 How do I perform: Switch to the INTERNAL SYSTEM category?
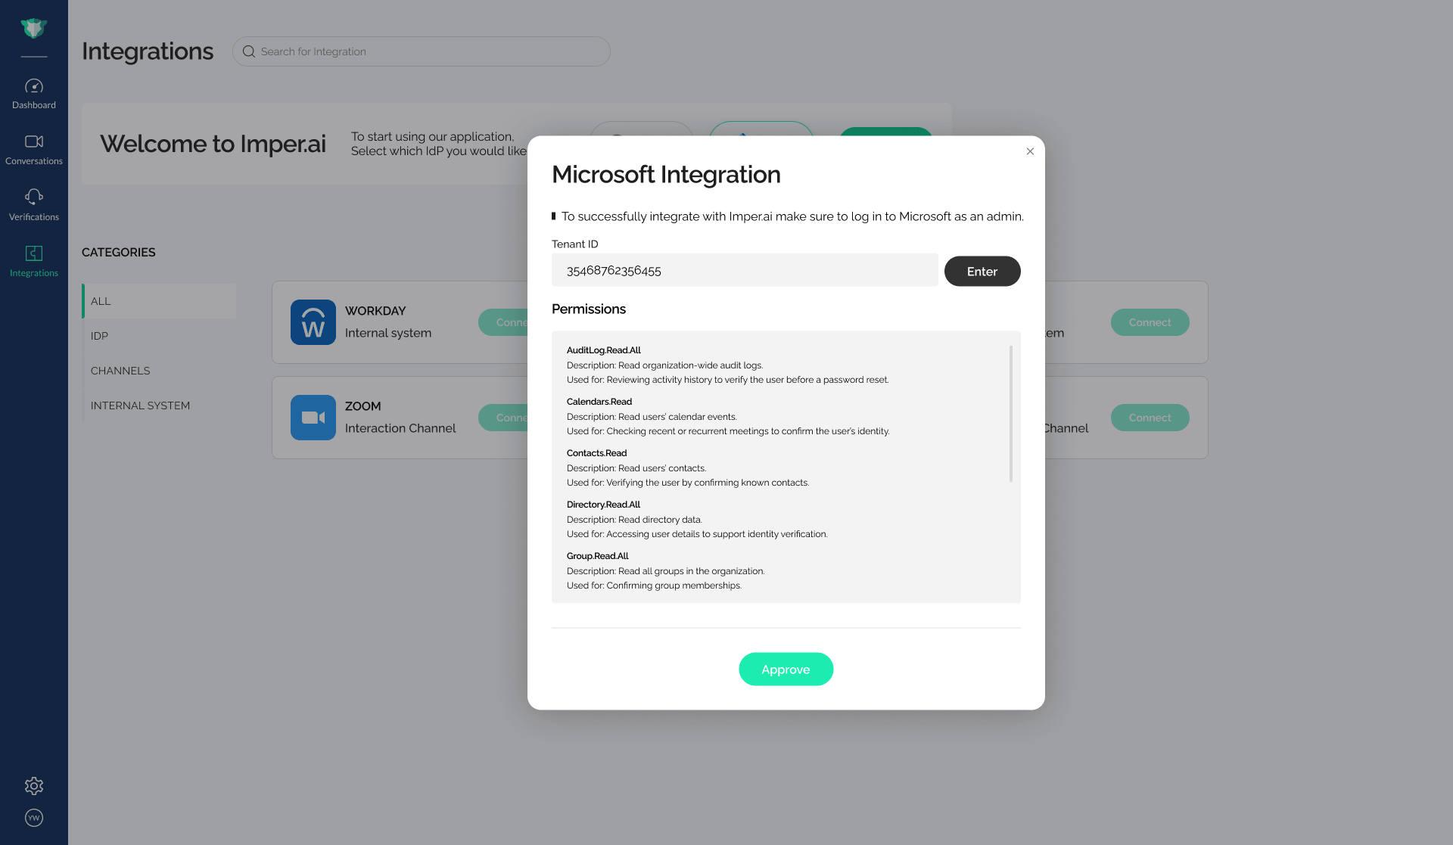coord(140,405)
